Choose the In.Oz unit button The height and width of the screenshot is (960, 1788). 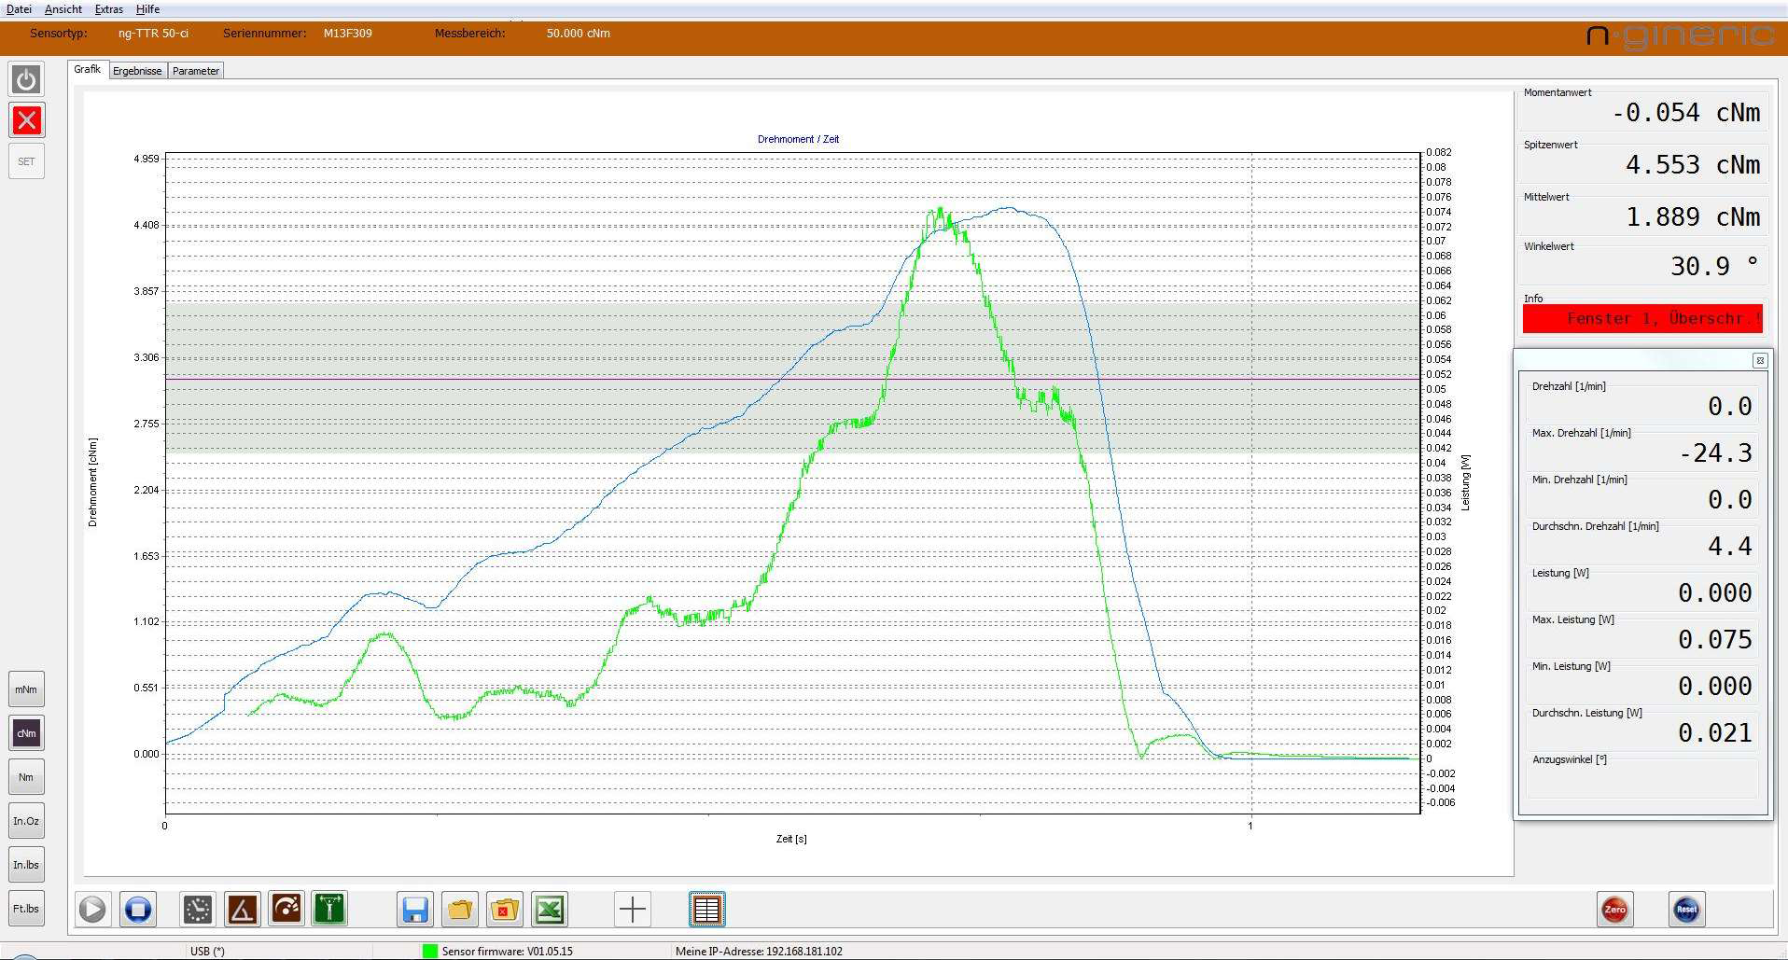(26, 821)
